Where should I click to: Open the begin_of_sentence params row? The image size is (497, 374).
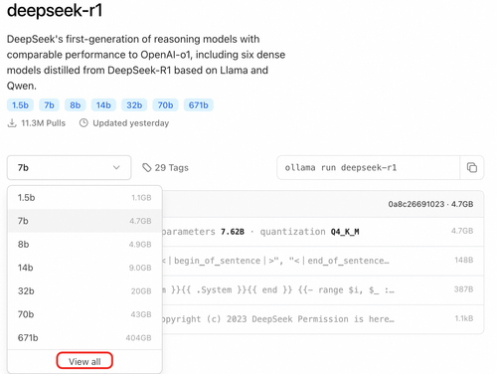pos(323,261)
